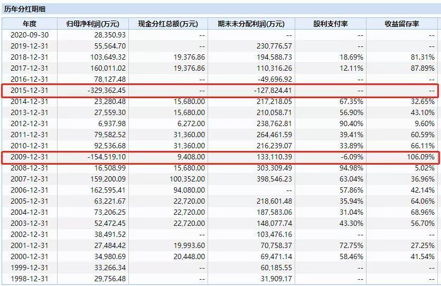Click the 历年分红明细 section title
Screen dimensions: 441x286
pos(25,9)
